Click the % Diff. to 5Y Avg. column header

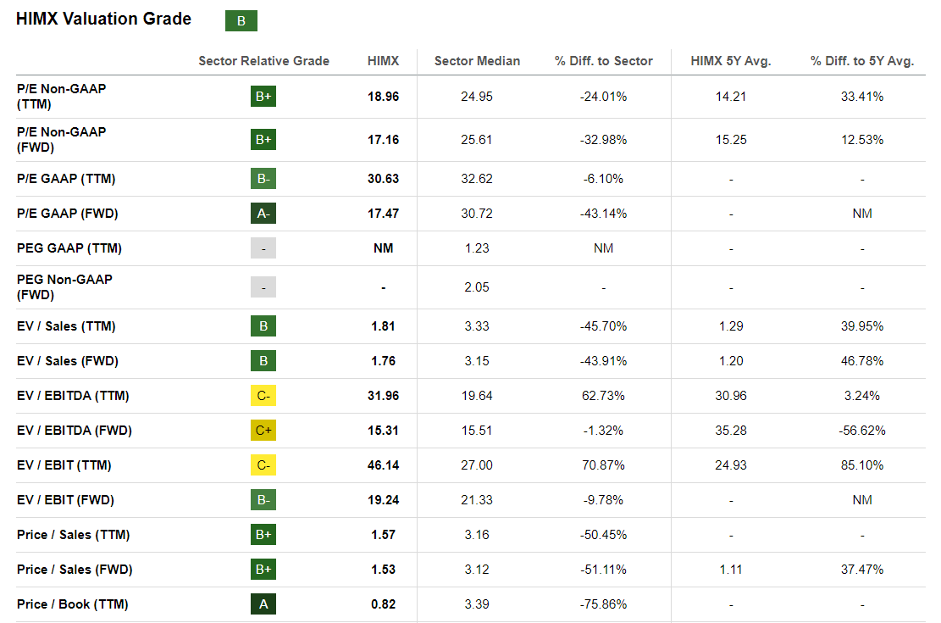[x=862, y=61]
